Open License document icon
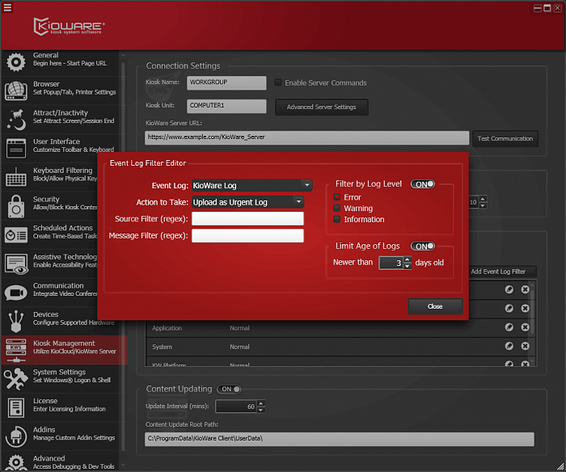566x472 pixels. pos(15,408)
